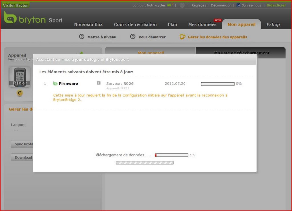
Task: Click the Assistant de mise à jour dialog title
Action: [82, 60]
